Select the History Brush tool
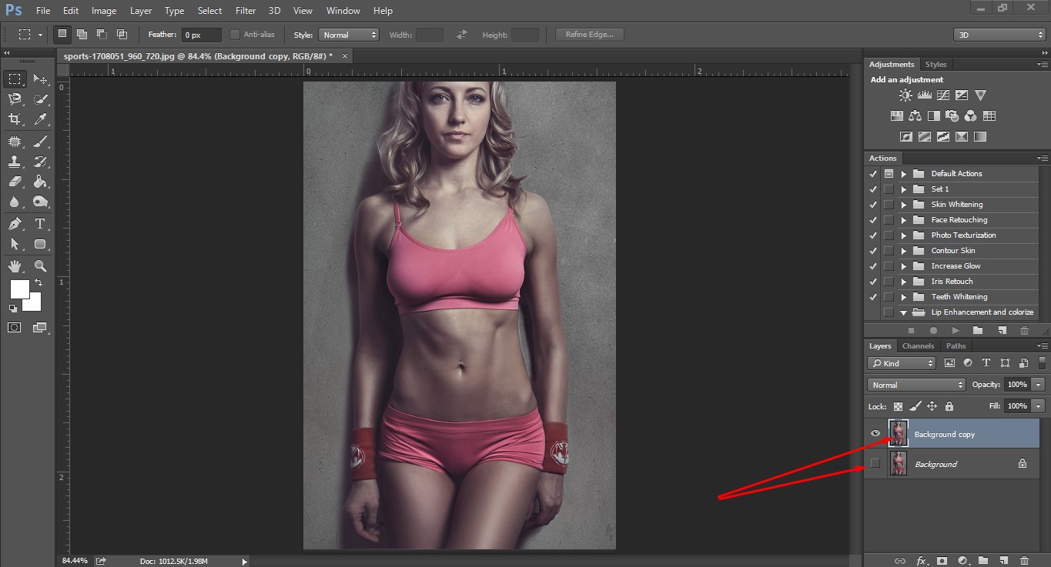 [40, 162]
